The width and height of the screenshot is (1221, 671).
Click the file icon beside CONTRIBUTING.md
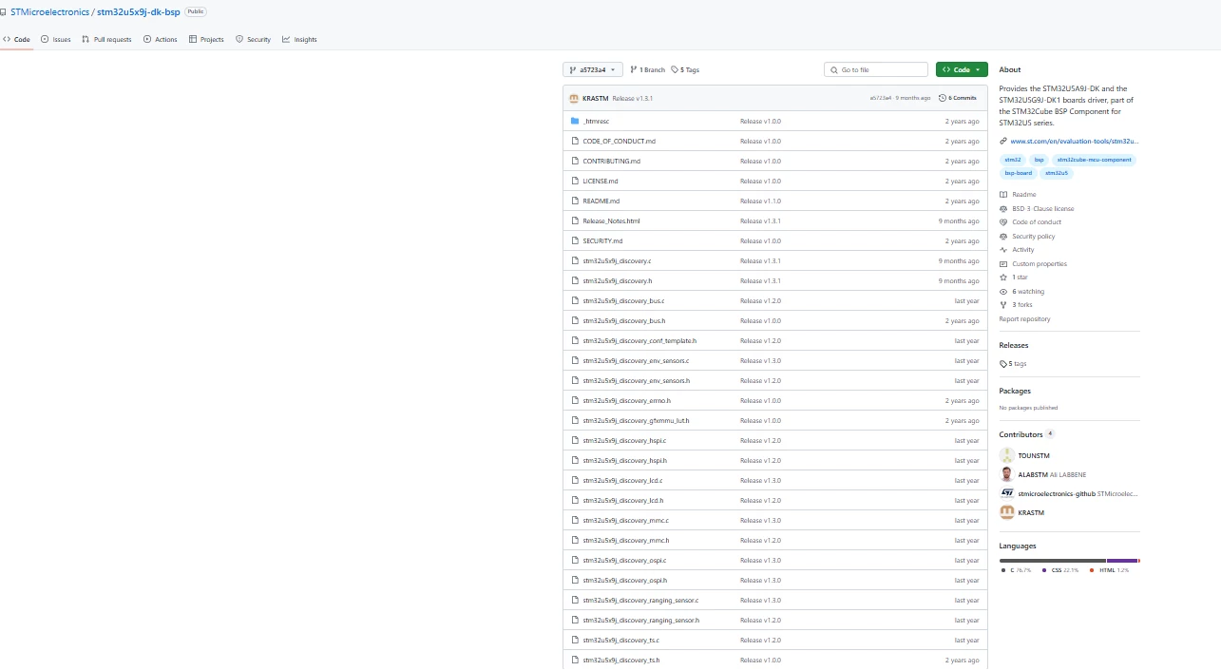[x=575, y=161]
